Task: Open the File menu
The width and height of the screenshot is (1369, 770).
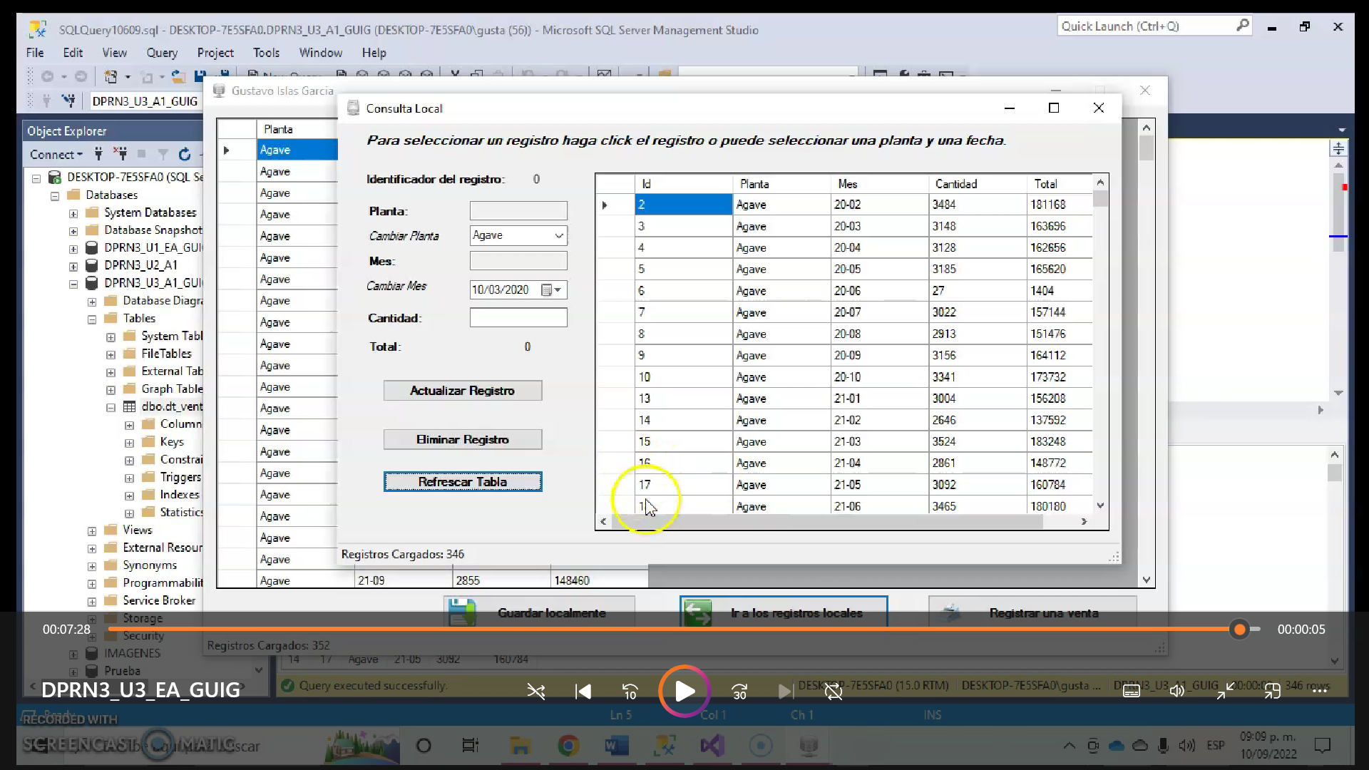Action: [x=35, y=53]
